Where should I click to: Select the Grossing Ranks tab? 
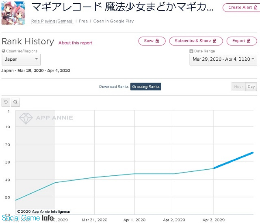[x=146, y=87]
